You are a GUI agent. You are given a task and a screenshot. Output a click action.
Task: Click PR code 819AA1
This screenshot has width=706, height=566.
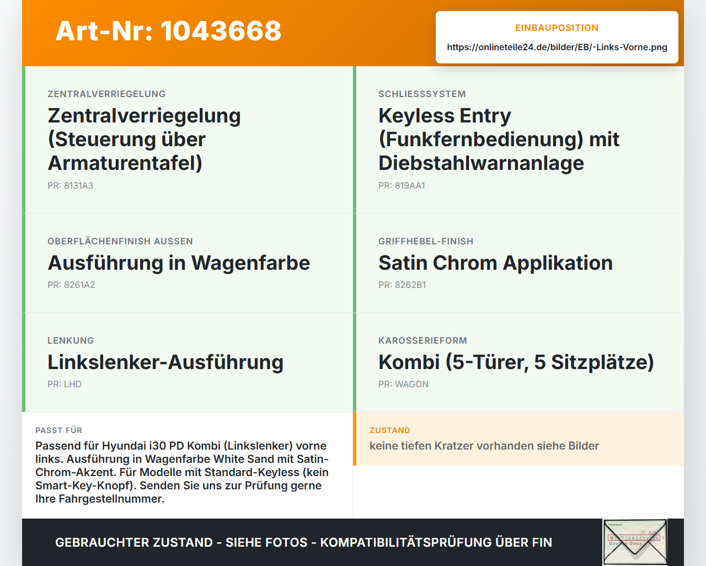[402, 185]
